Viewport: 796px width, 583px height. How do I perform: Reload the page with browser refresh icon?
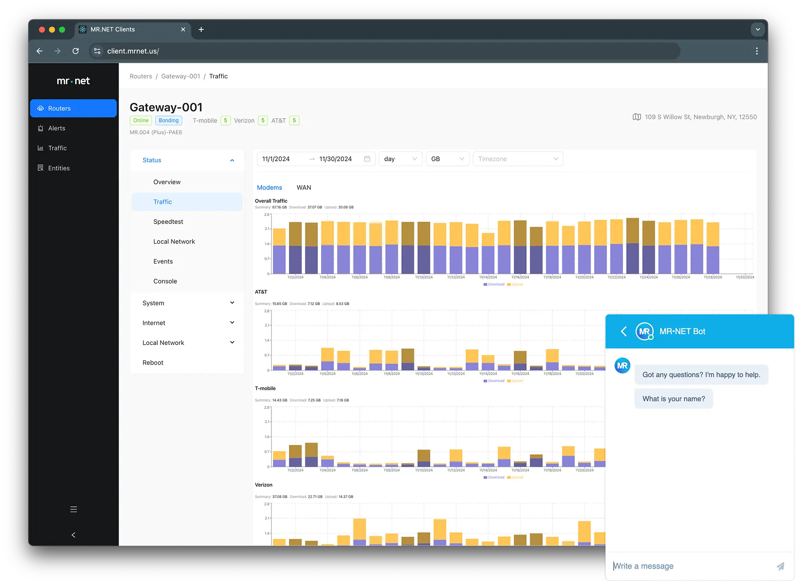coord(76,51)
